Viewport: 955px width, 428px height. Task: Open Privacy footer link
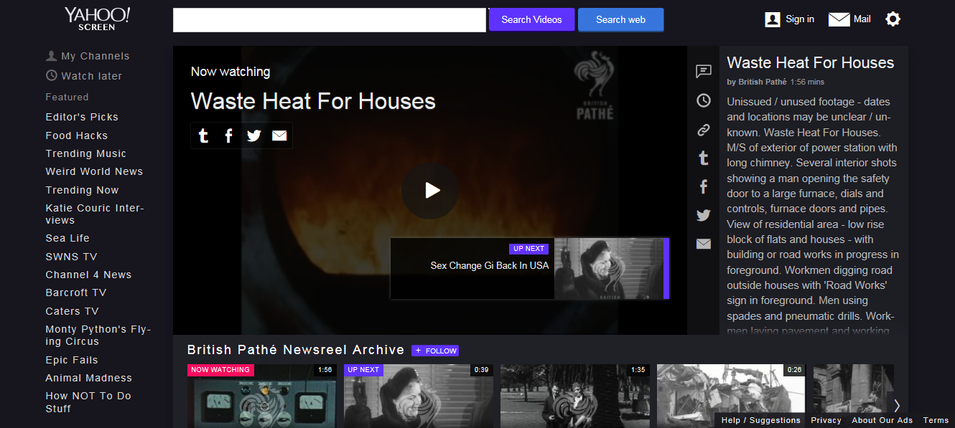(x=826, y=420)
